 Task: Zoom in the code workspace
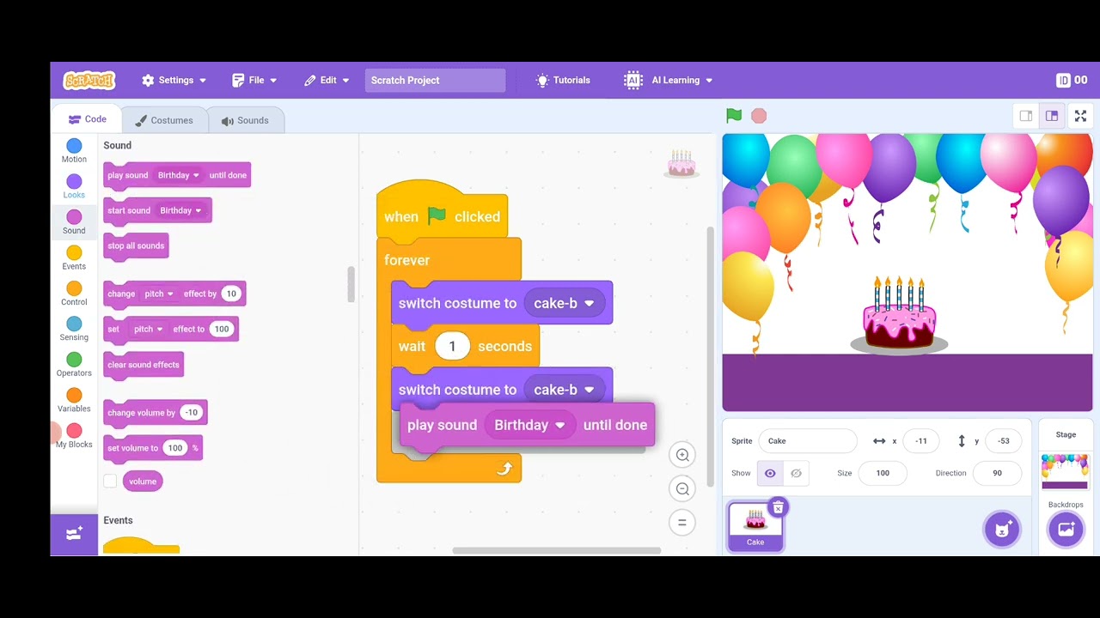(682, 455)
